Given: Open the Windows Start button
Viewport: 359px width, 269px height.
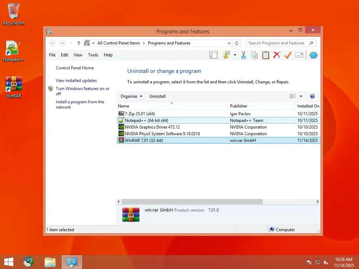Looking at the screenshot, I should point(9,262).
